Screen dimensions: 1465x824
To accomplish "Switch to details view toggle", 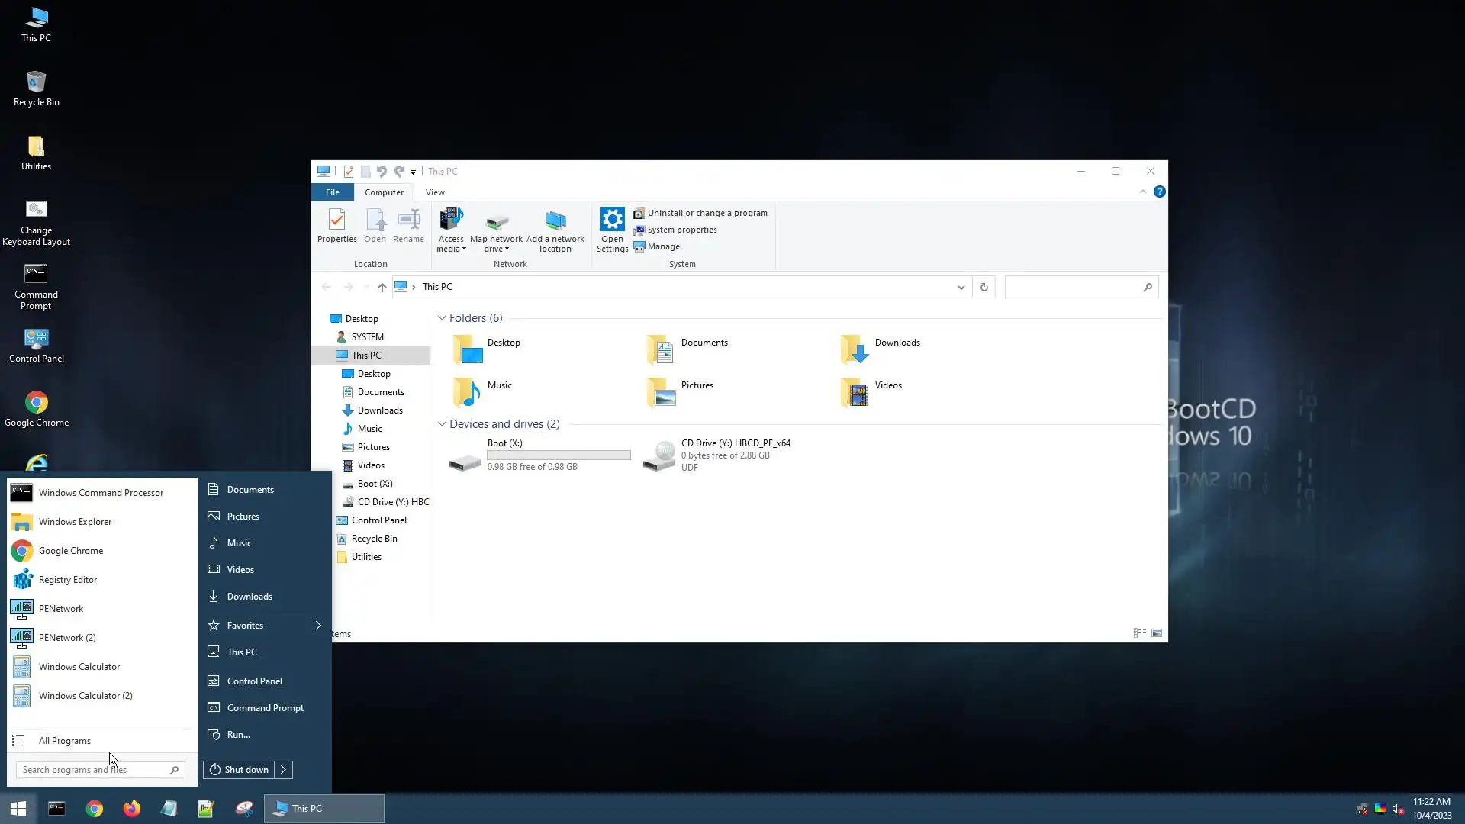I will pyautogui.click(x=1139, y=633).
